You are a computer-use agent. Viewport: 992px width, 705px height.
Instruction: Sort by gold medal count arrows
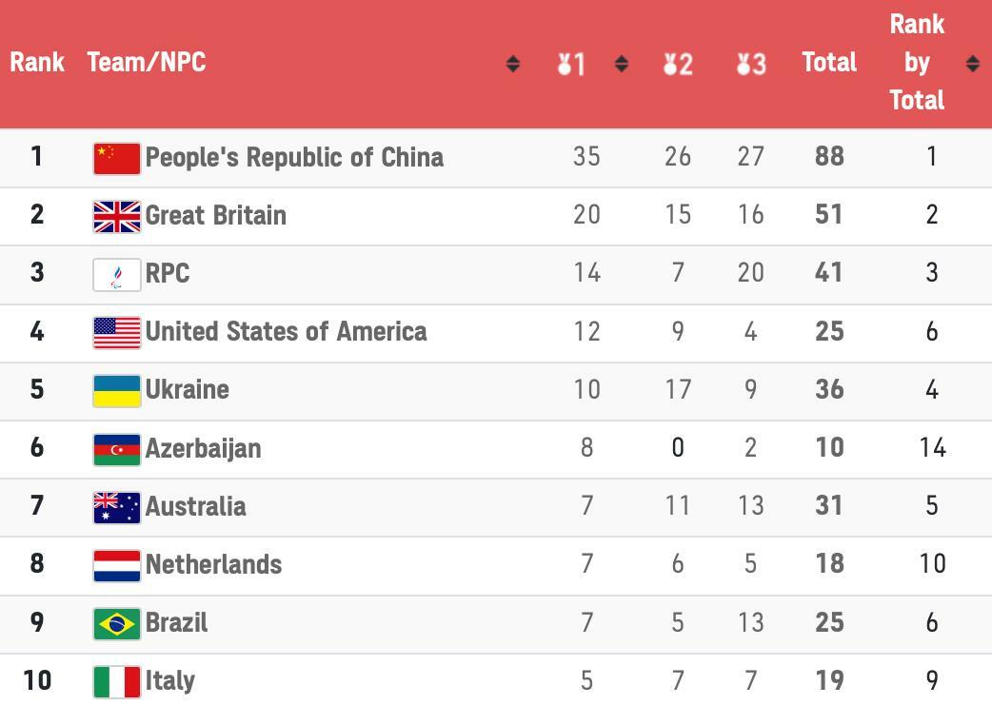pos(622,64)
